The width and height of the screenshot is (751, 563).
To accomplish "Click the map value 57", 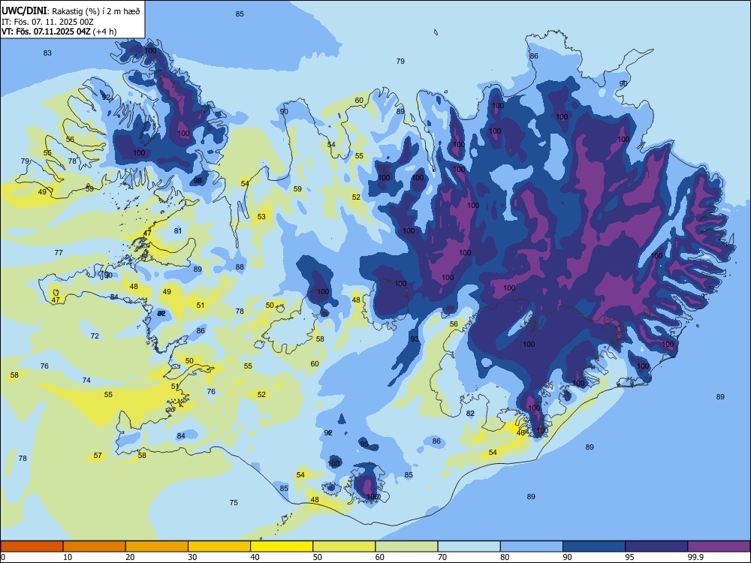I will (98, 456).
